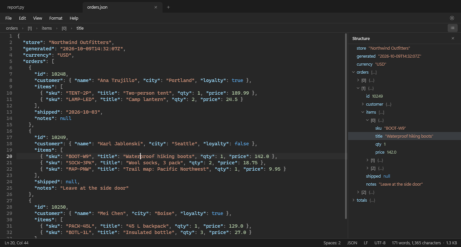Expand the customer node in Structure
Viewport: 461px width, 247px height.
(363, 104)
